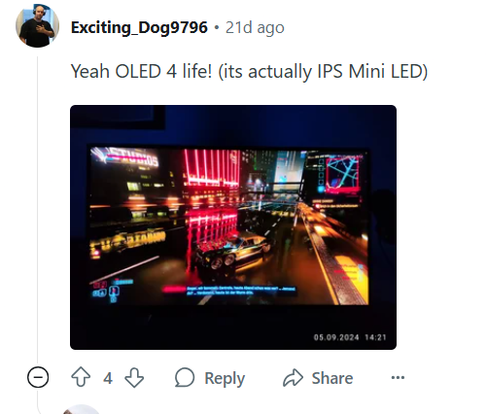Visit the Exciting_Dog9796 username link
Screen dimensions: 487x414
139,27
